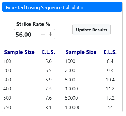Click the second Sample Size column header
Image resolution: width=126 pixels, height=116 pixels.
point(81,52)
